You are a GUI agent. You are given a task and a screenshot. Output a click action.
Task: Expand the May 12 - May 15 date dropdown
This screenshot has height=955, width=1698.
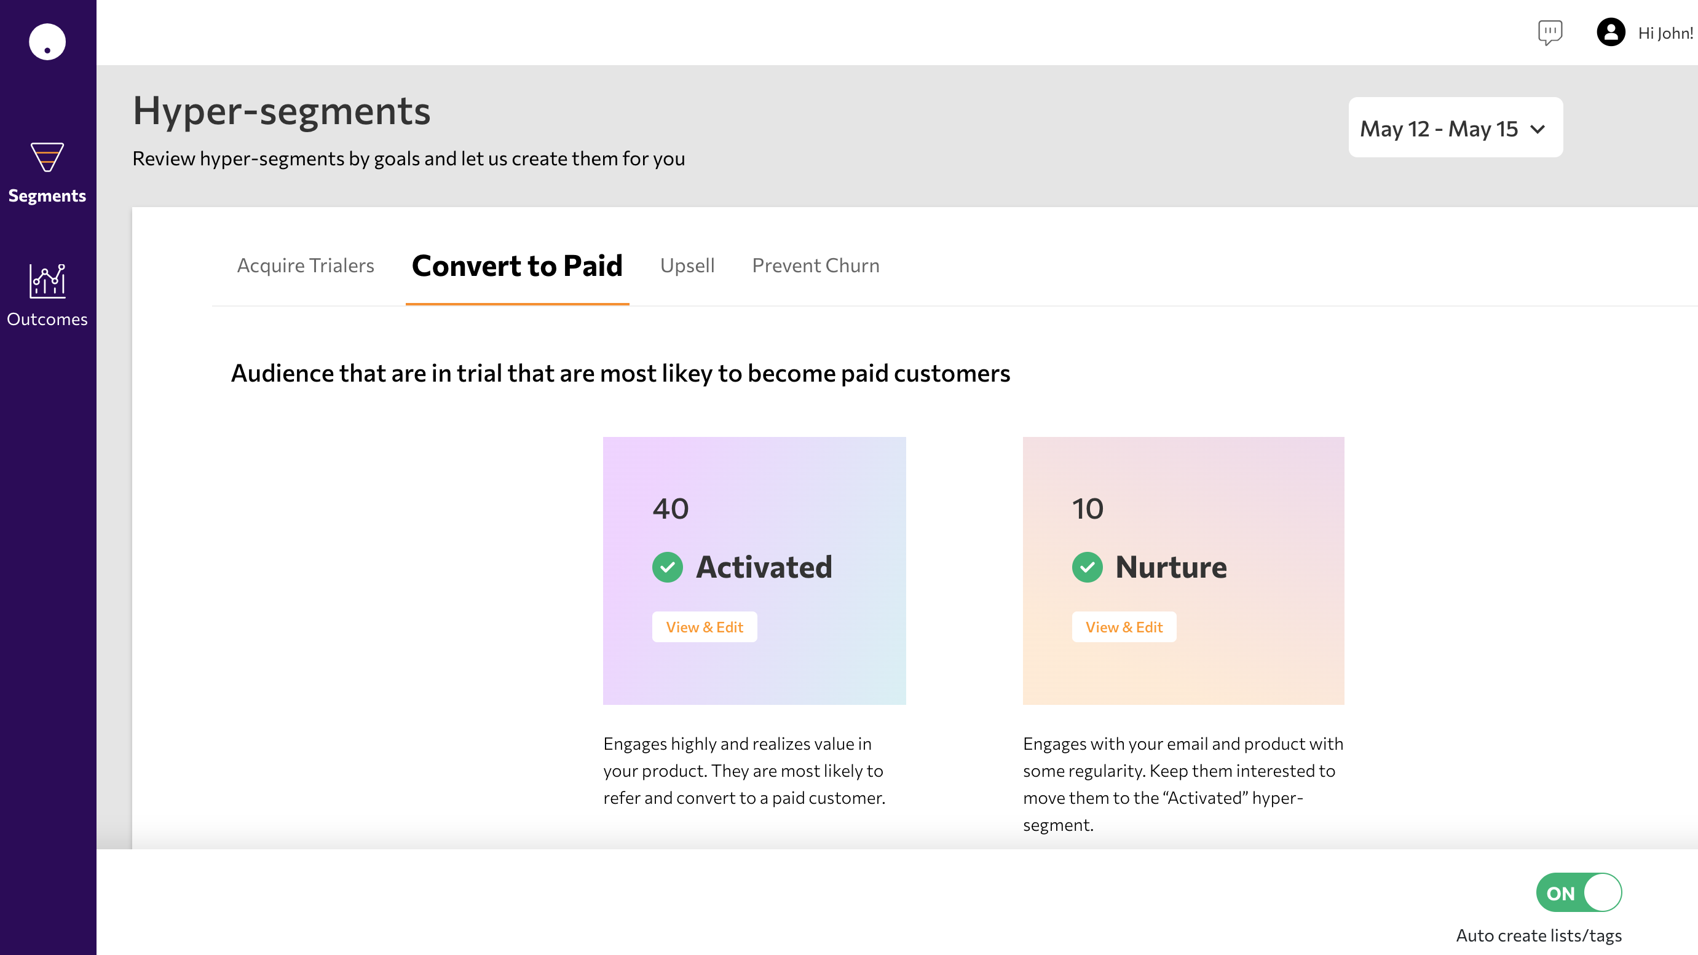tap(1455, 128)
